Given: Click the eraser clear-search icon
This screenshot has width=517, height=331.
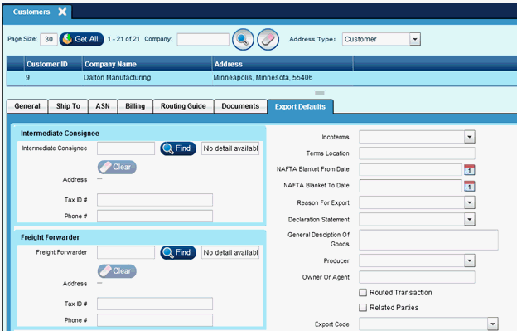Looking at the screenshot, I should (268, 39).
